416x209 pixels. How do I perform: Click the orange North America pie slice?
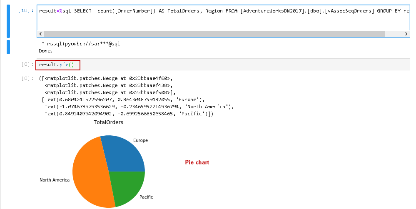90,172
